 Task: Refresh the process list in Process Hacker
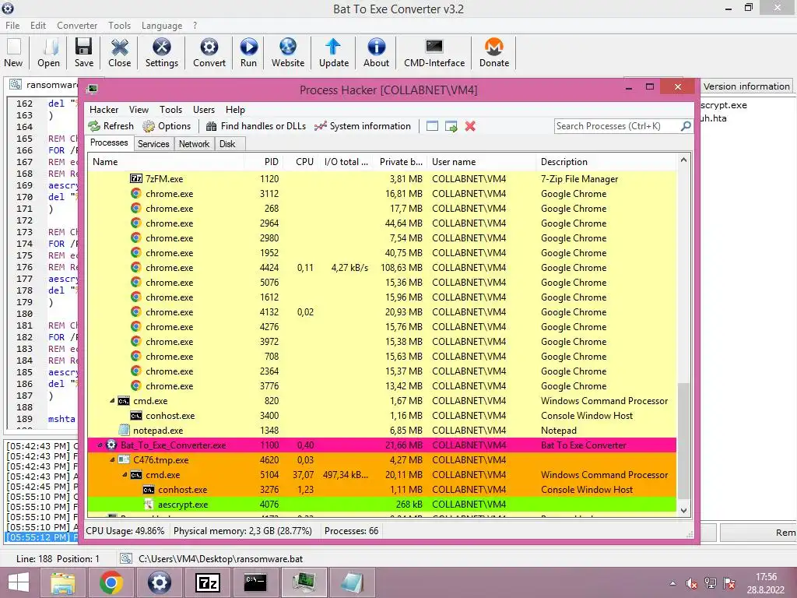pos(111,126)
